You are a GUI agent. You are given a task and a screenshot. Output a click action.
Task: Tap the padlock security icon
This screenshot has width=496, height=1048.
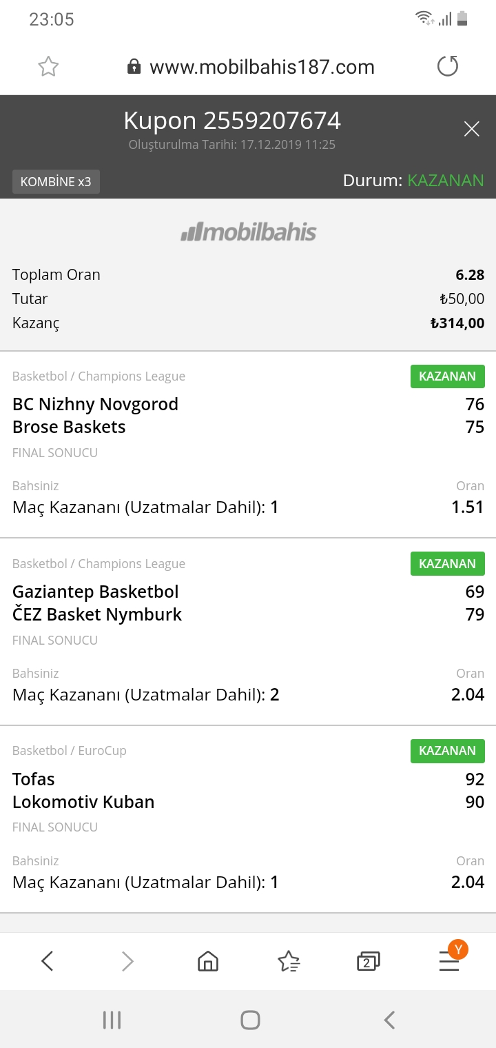tap(134, 66)
